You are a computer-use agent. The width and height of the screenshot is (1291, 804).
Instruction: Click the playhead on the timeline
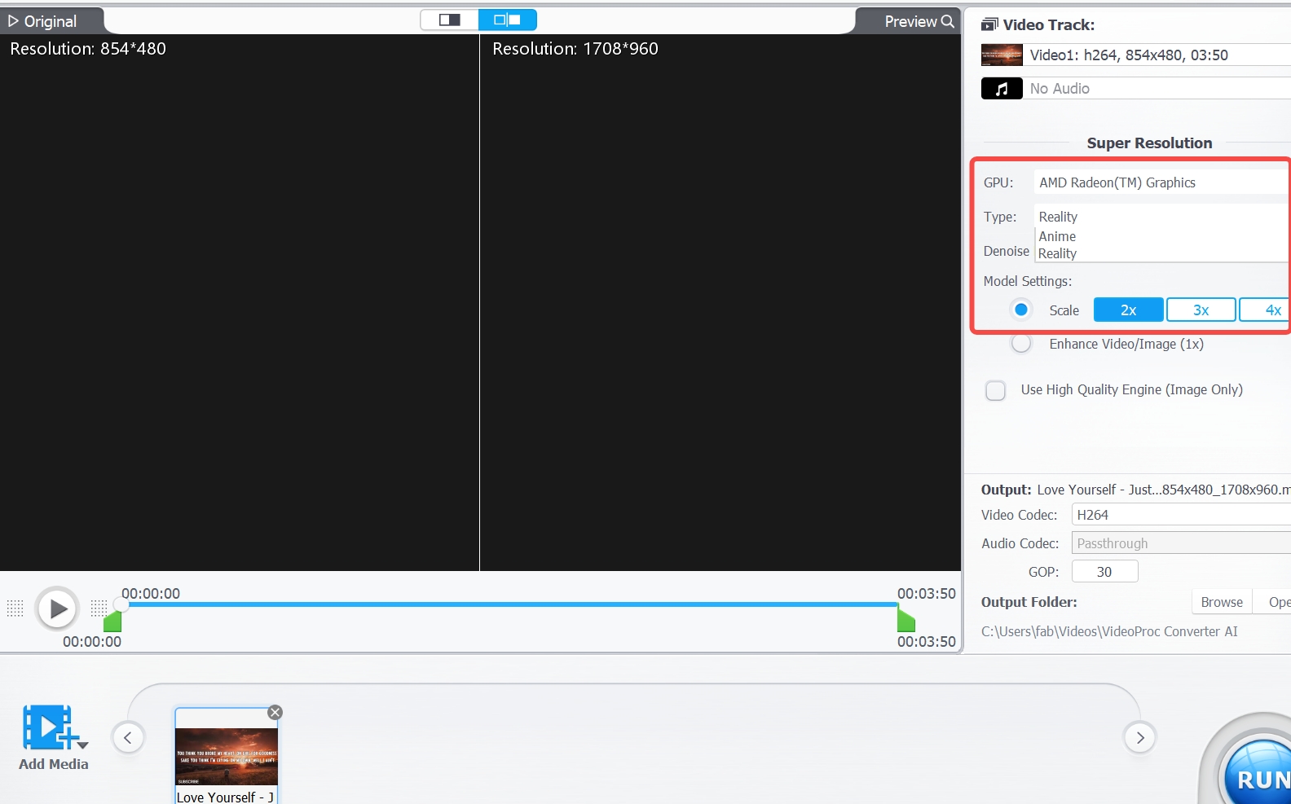pyautogui.click(x=121, y=604)
